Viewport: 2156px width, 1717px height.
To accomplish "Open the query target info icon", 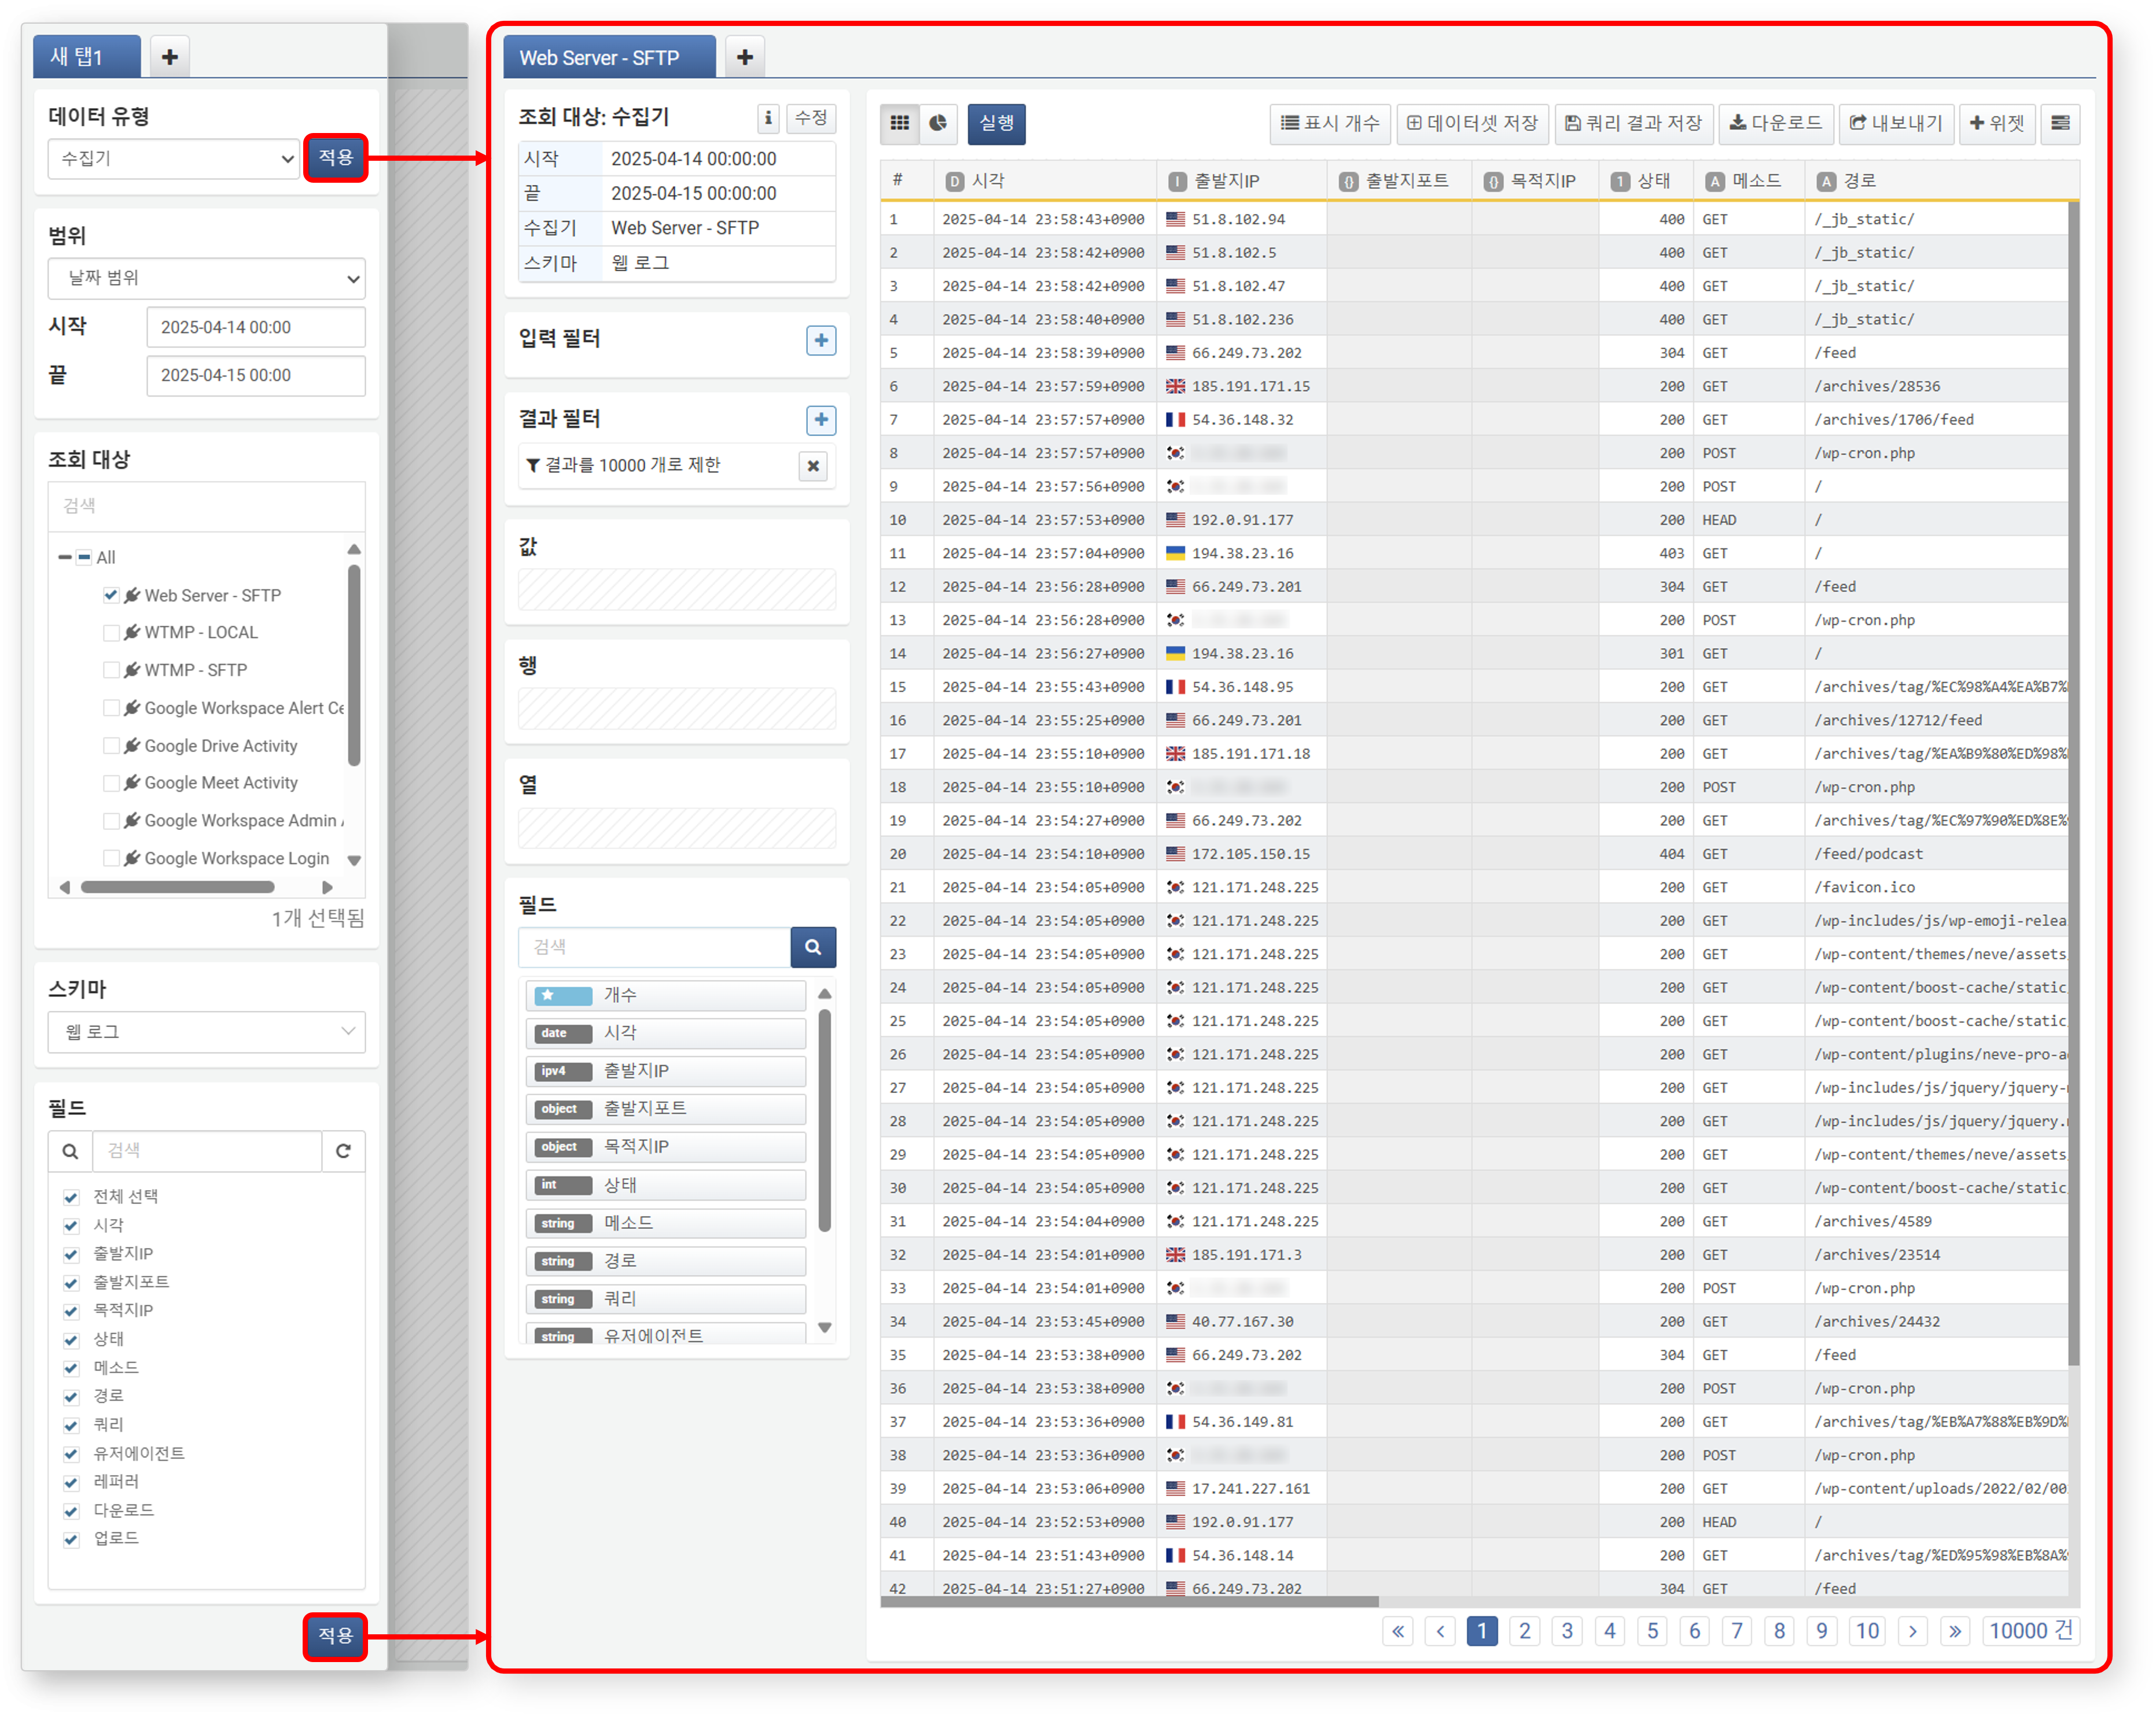I will [768, 118].
